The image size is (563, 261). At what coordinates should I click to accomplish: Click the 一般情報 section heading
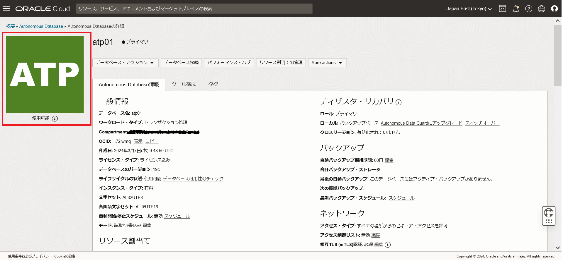click(114, 102)
